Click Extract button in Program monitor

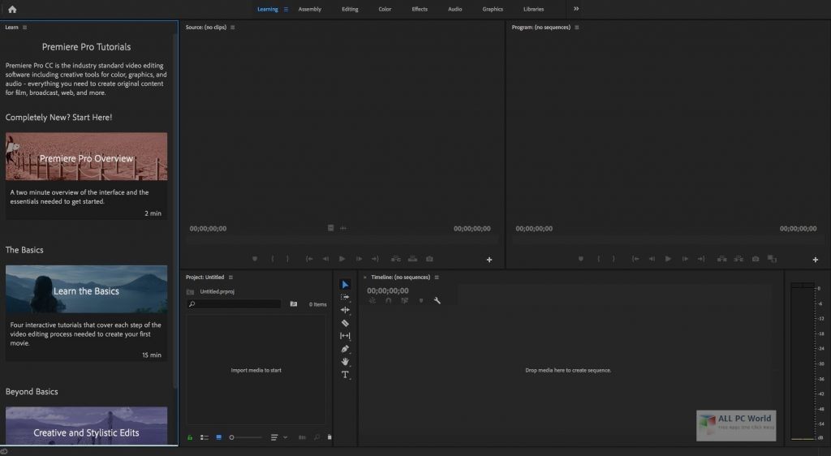[738, 259]
